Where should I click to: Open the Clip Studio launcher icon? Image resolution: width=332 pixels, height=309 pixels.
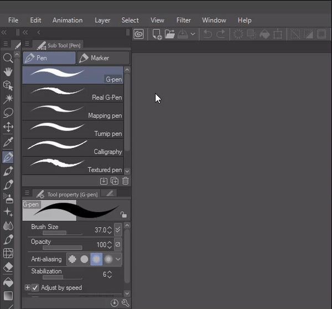(139, 34)
